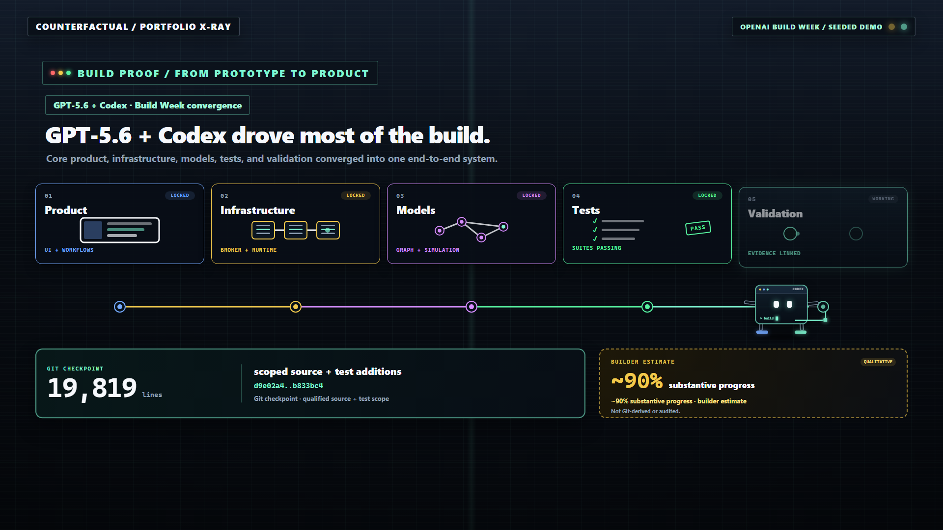The image size is (943, 530).
Task: Click 'scoped source + test additions' text
Action: [328, 371]
